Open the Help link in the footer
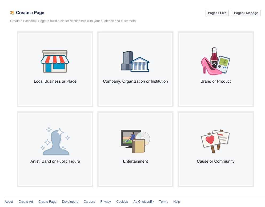The width and height of the screenshot is (265, 207). pos(176,201)
